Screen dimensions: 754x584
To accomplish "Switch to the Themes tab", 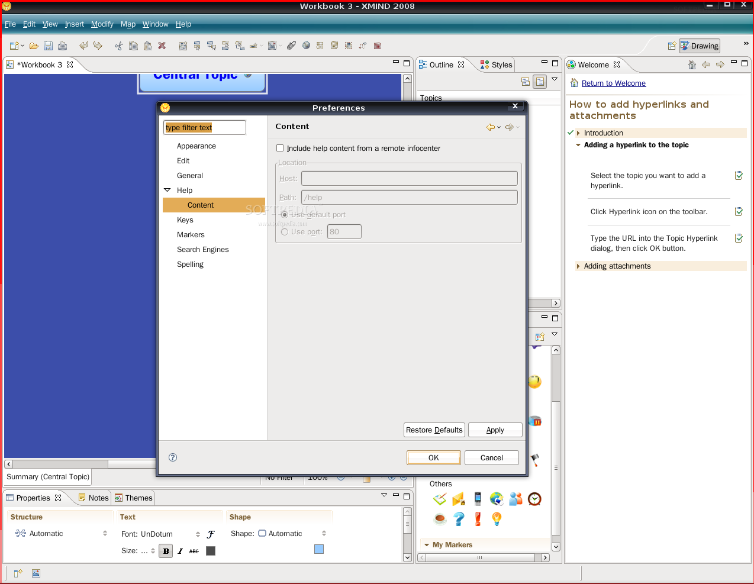I will [134, 498].
